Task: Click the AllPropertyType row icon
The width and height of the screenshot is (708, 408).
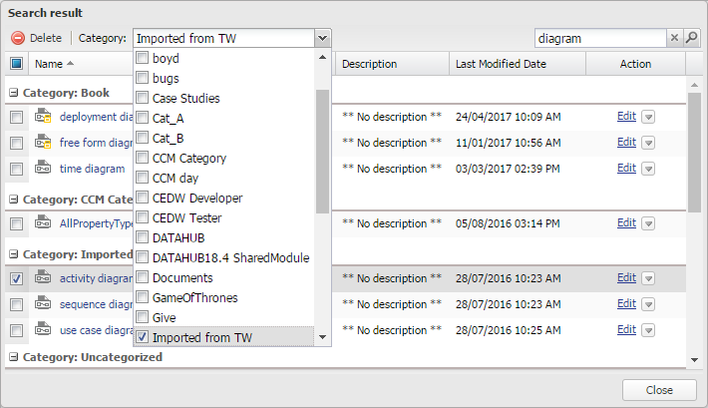Action: [x=43, y=222]
